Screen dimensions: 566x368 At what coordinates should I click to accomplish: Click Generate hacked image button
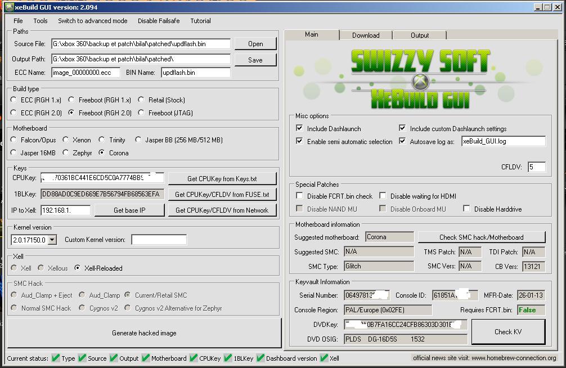click(144, 333)
